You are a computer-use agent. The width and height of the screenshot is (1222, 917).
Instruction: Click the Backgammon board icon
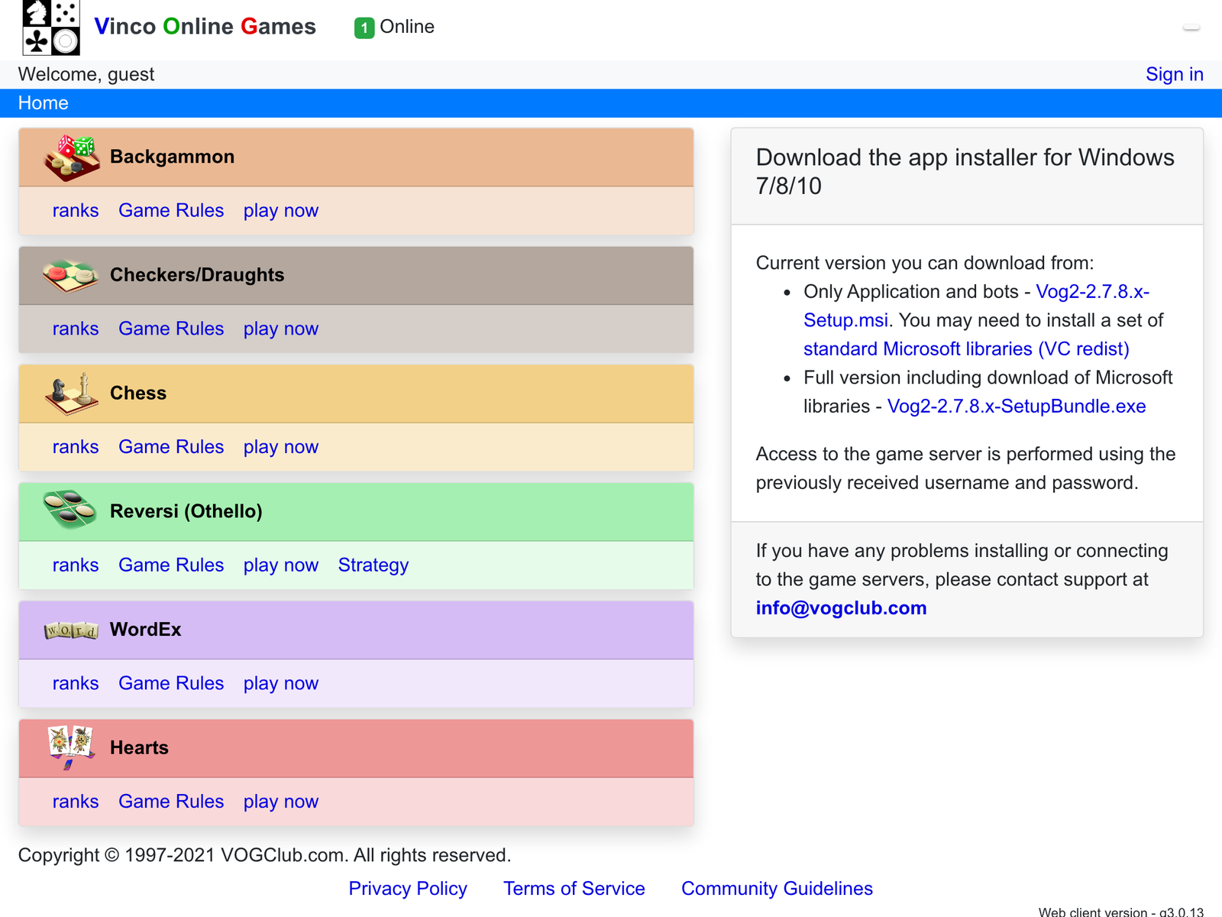pos(72,157)
